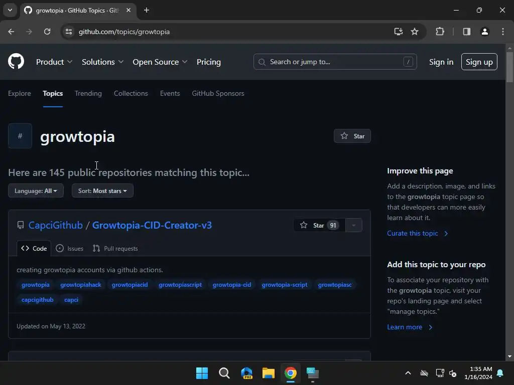Open the tab search dropdown arrow
The width and height of the screenshot is (514, 385).
10,10
